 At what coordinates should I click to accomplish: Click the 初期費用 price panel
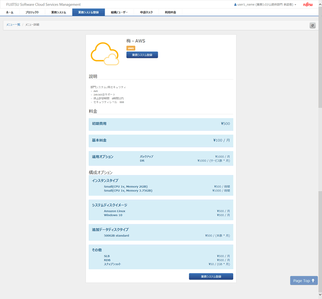(161, 124)
